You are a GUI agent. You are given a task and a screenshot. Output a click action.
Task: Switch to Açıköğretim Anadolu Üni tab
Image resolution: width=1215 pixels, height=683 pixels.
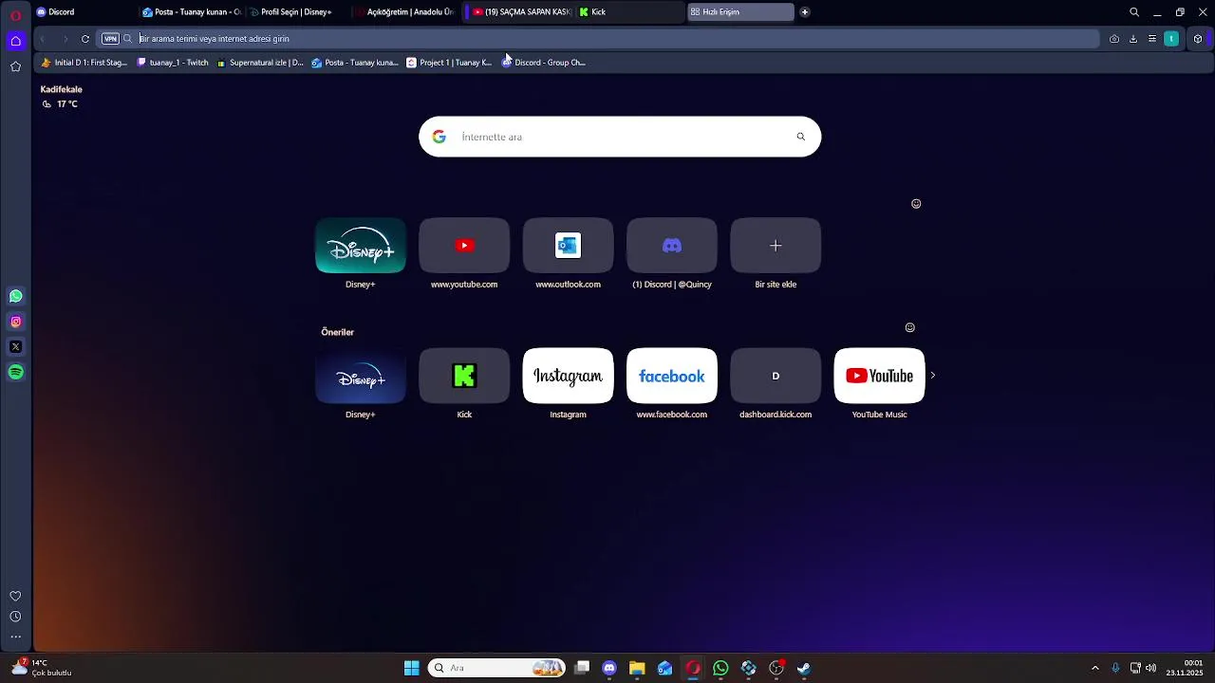point(404,12)
